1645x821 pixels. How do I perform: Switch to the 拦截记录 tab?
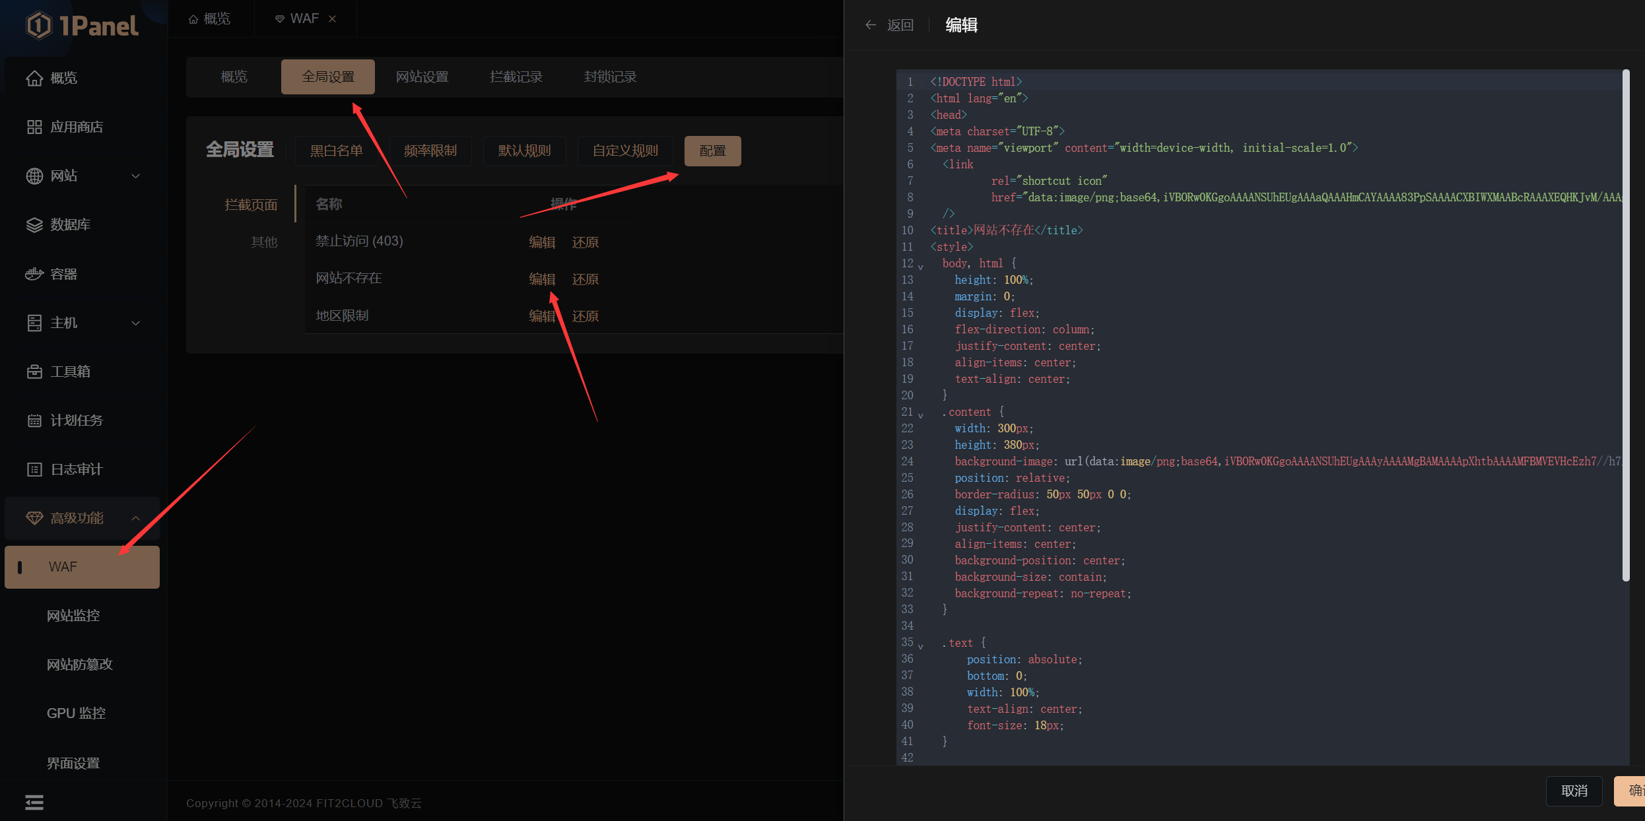click(516, 77)
